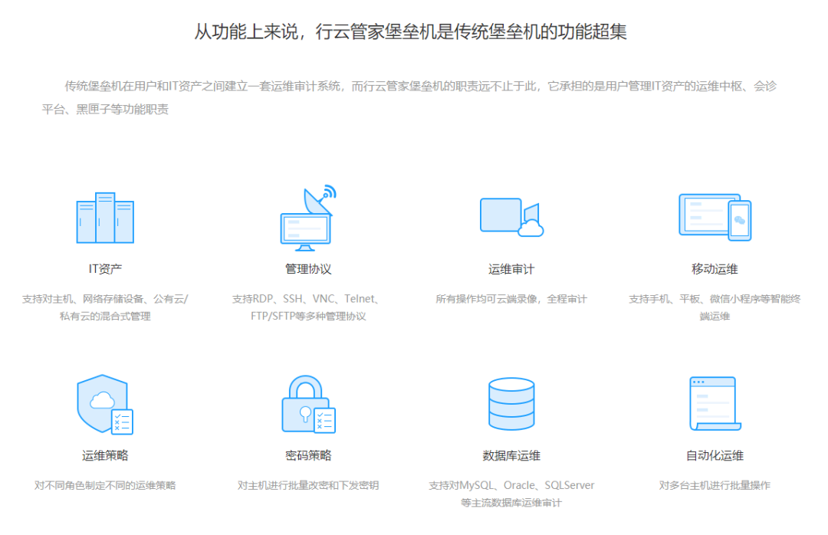Click description 对多台主机进行批量操作
Viewport: 828px width, 535px height.
(715, 485)
